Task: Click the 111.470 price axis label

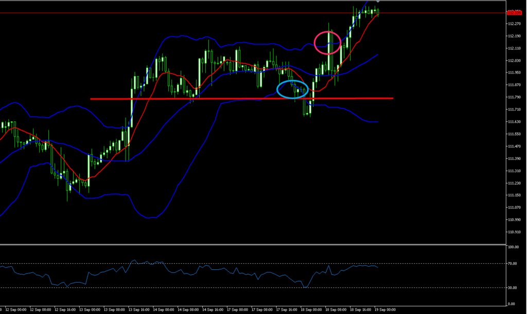Action: (515, 146)
